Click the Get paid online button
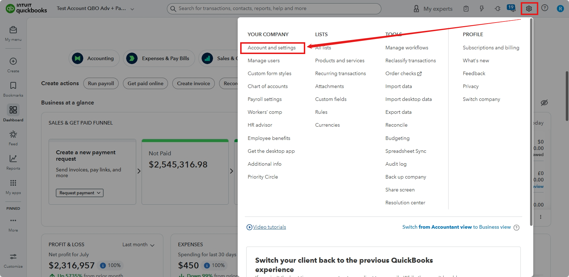The height and width of the screenshot is (277, 569). (x=145, y=83)
